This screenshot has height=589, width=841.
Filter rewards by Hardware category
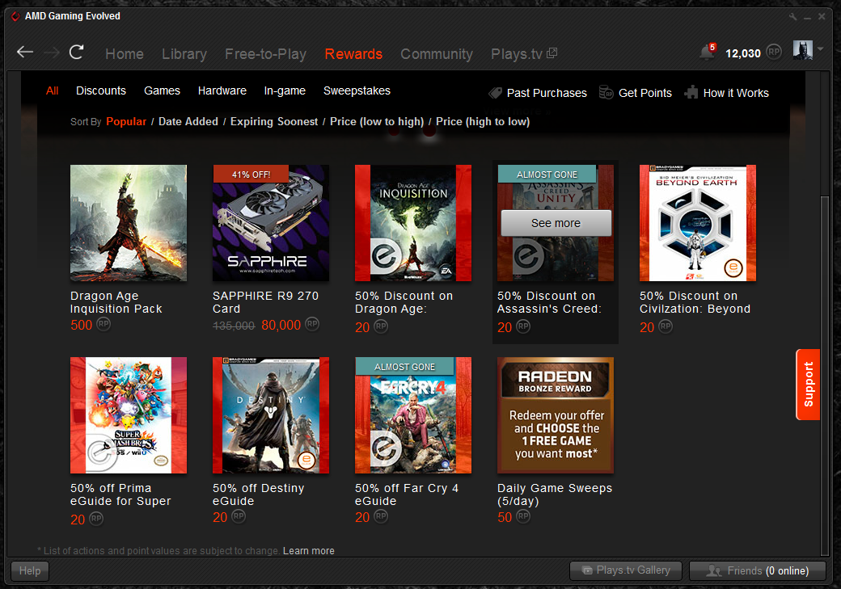(x=222, y=90)
